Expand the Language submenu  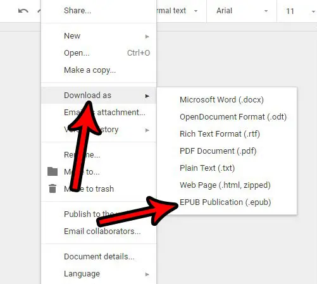point(99,274)
